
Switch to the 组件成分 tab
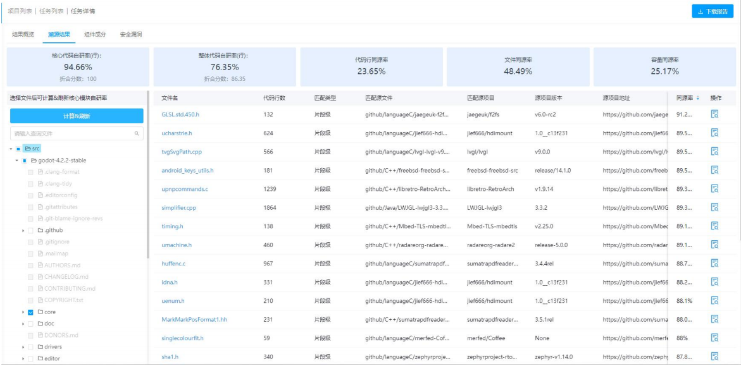[95, 34]
